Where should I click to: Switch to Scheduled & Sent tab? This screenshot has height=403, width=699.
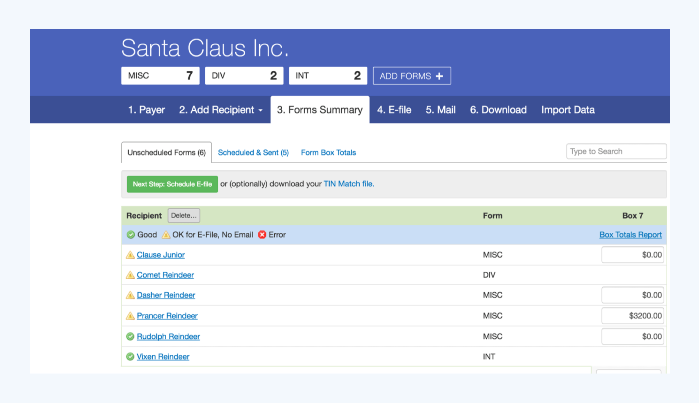click(253, 152)
